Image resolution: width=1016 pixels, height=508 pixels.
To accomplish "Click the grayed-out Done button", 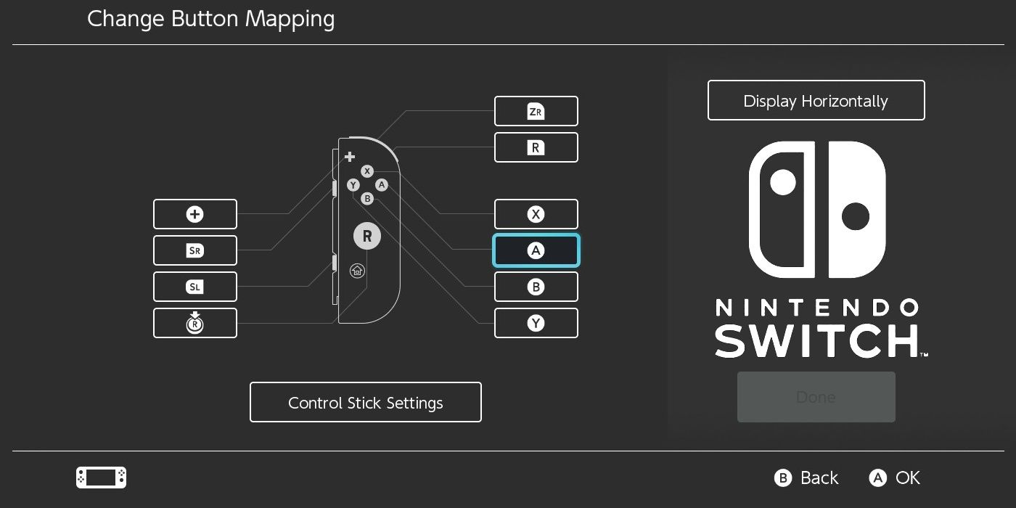I will (816, 397).
